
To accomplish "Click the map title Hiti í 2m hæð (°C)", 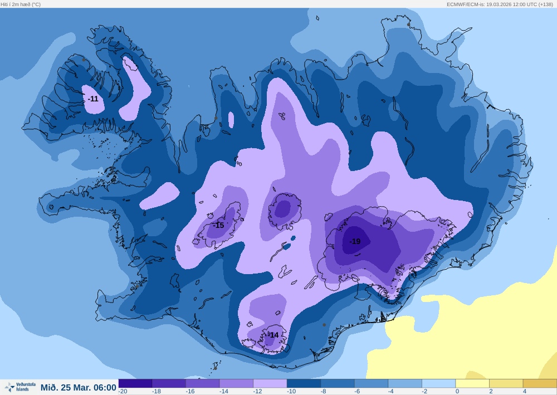I will point(21,4).
